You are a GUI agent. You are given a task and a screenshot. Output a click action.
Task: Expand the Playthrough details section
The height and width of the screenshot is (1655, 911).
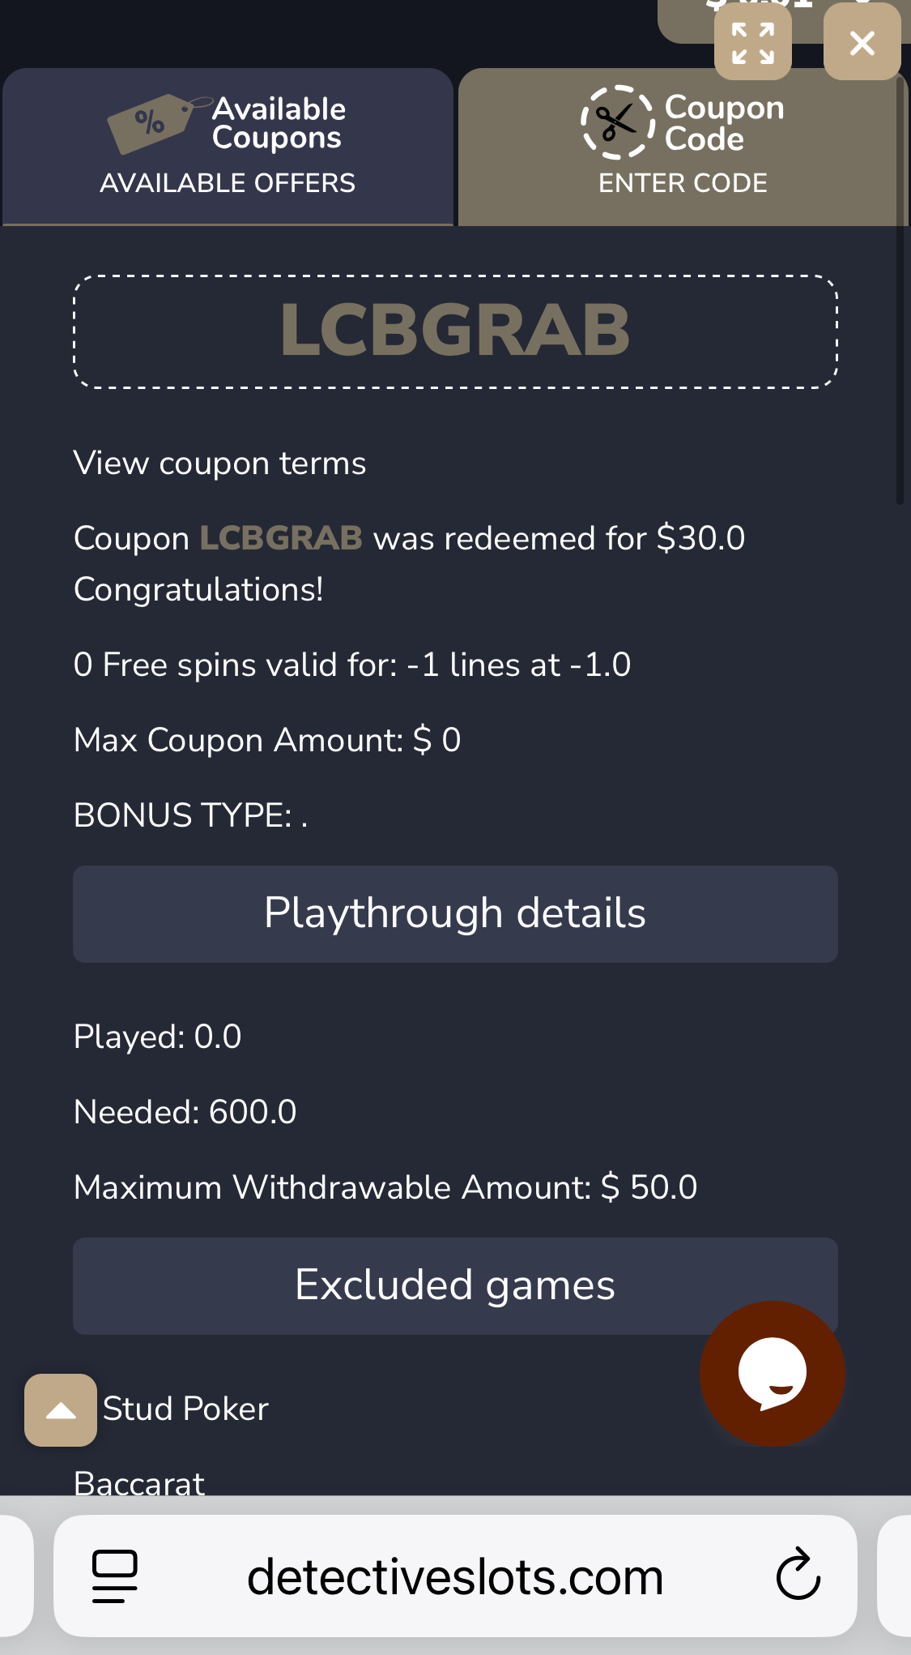(x=455, y=913)
